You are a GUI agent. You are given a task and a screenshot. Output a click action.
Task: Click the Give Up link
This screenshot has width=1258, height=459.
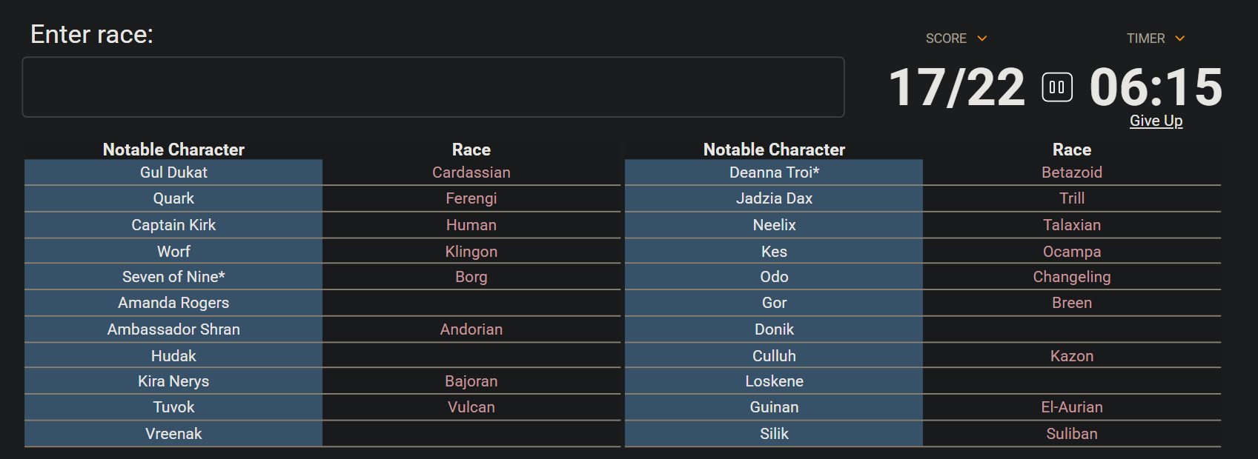(x=1156, y=121)
